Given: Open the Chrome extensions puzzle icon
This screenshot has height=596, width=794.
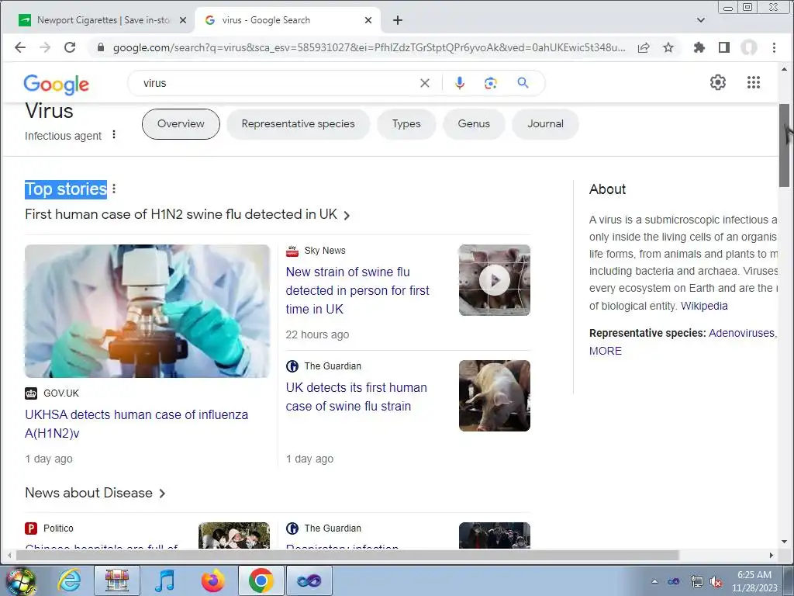Looking at the screenshot, I should coord(699,47).
